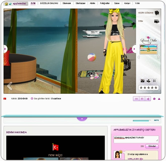Go to next room with right arrow
This screenshot has height=161, width=166.
(134, 49)
